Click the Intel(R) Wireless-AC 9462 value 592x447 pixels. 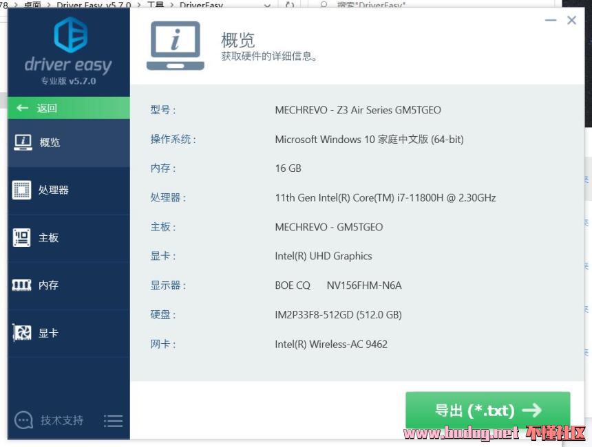click(x=331, y=344)
